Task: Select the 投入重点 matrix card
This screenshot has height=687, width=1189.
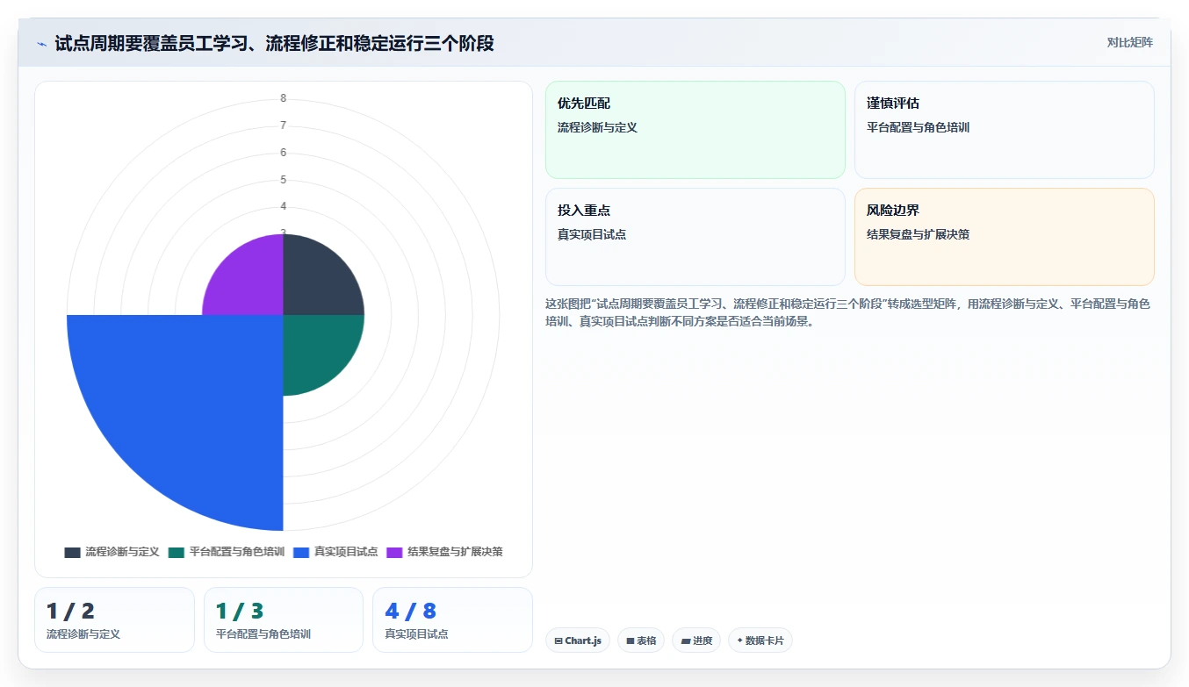Action: pos(695,237)
